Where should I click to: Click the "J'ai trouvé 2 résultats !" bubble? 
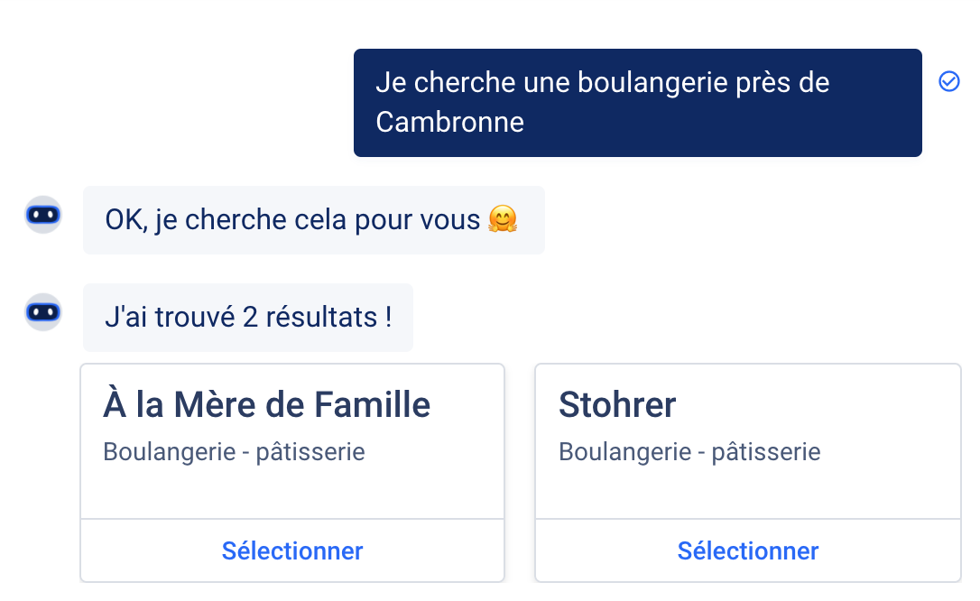tap(247, 318)
